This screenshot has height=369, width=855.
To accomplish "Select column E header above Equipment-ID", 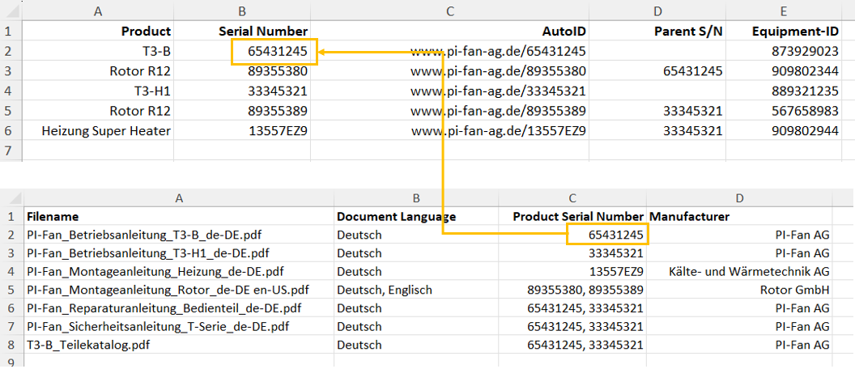I will pos(784,11).
